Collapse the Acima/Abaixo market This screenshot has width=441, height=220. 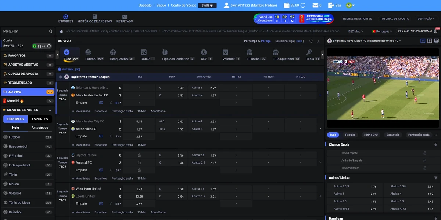pos(436,177)
